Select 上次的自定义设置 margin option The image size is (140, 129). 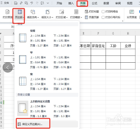(x=47, y=108)
